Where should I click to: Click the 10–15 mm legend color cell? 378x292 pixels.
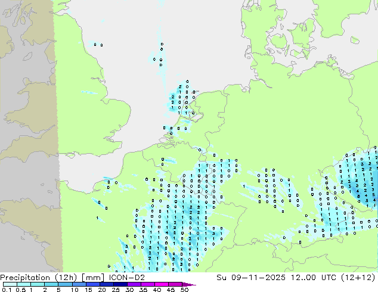(79, 284)
